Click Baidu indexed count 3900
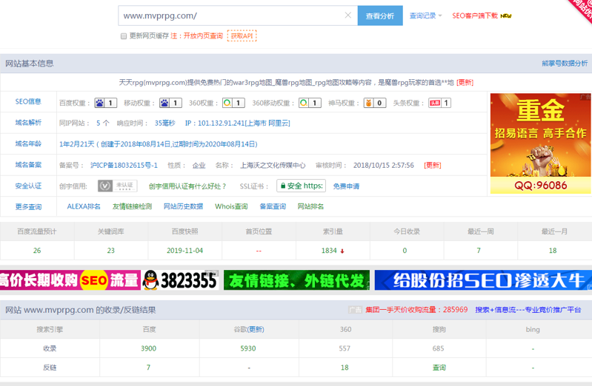 [x=148, y=348]
